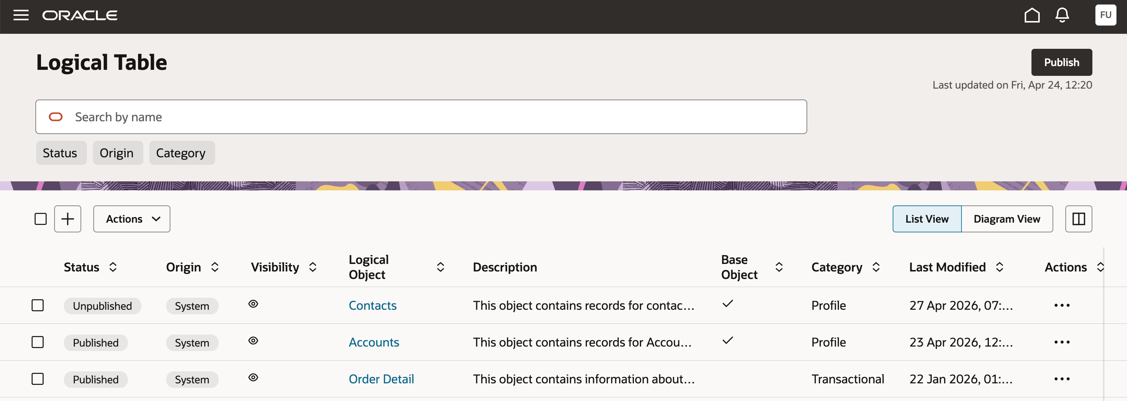Check the Accounts row checkbox
1127x401 pixels.
point(38,342)
